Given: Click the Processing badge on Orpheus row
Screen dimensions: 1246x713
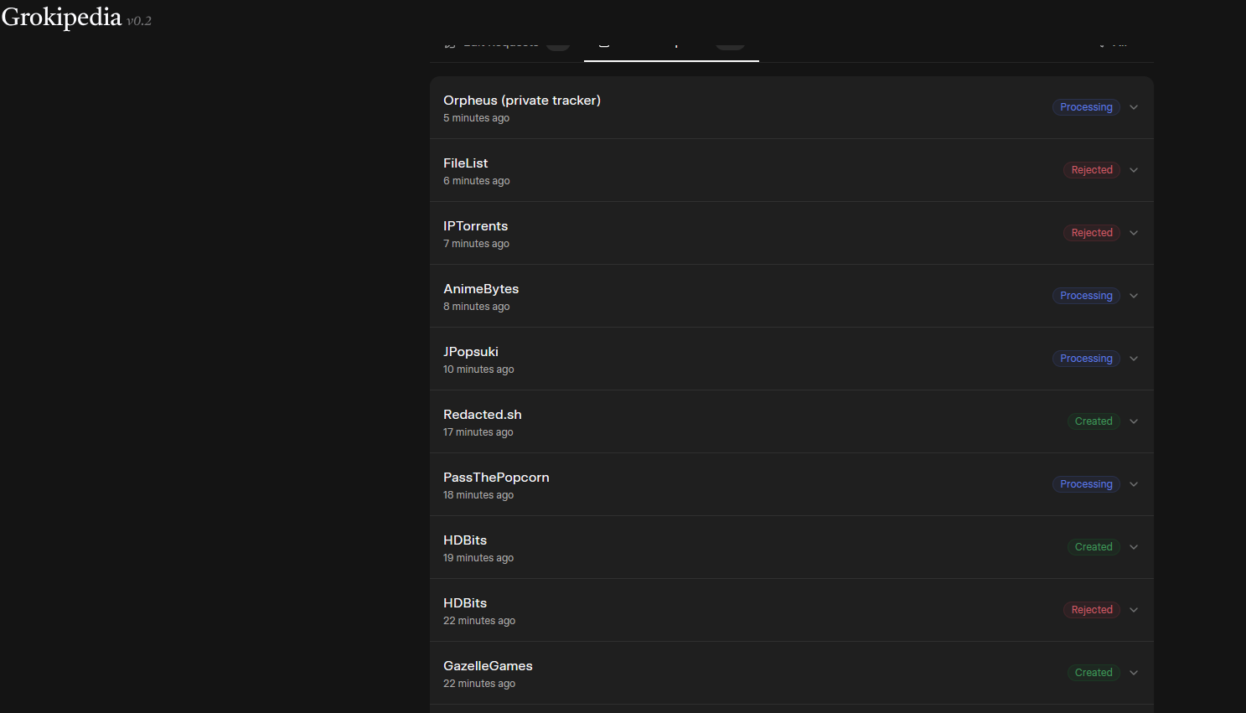Looking at the screenshot, I should point(1086,107).
